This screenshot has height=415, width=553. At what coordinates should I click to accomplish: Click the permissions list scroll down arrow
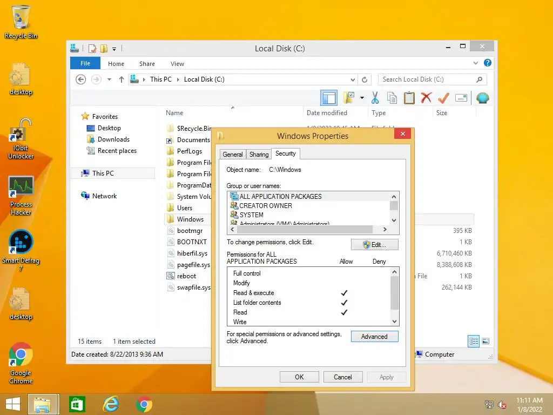[x=394, y=322]
